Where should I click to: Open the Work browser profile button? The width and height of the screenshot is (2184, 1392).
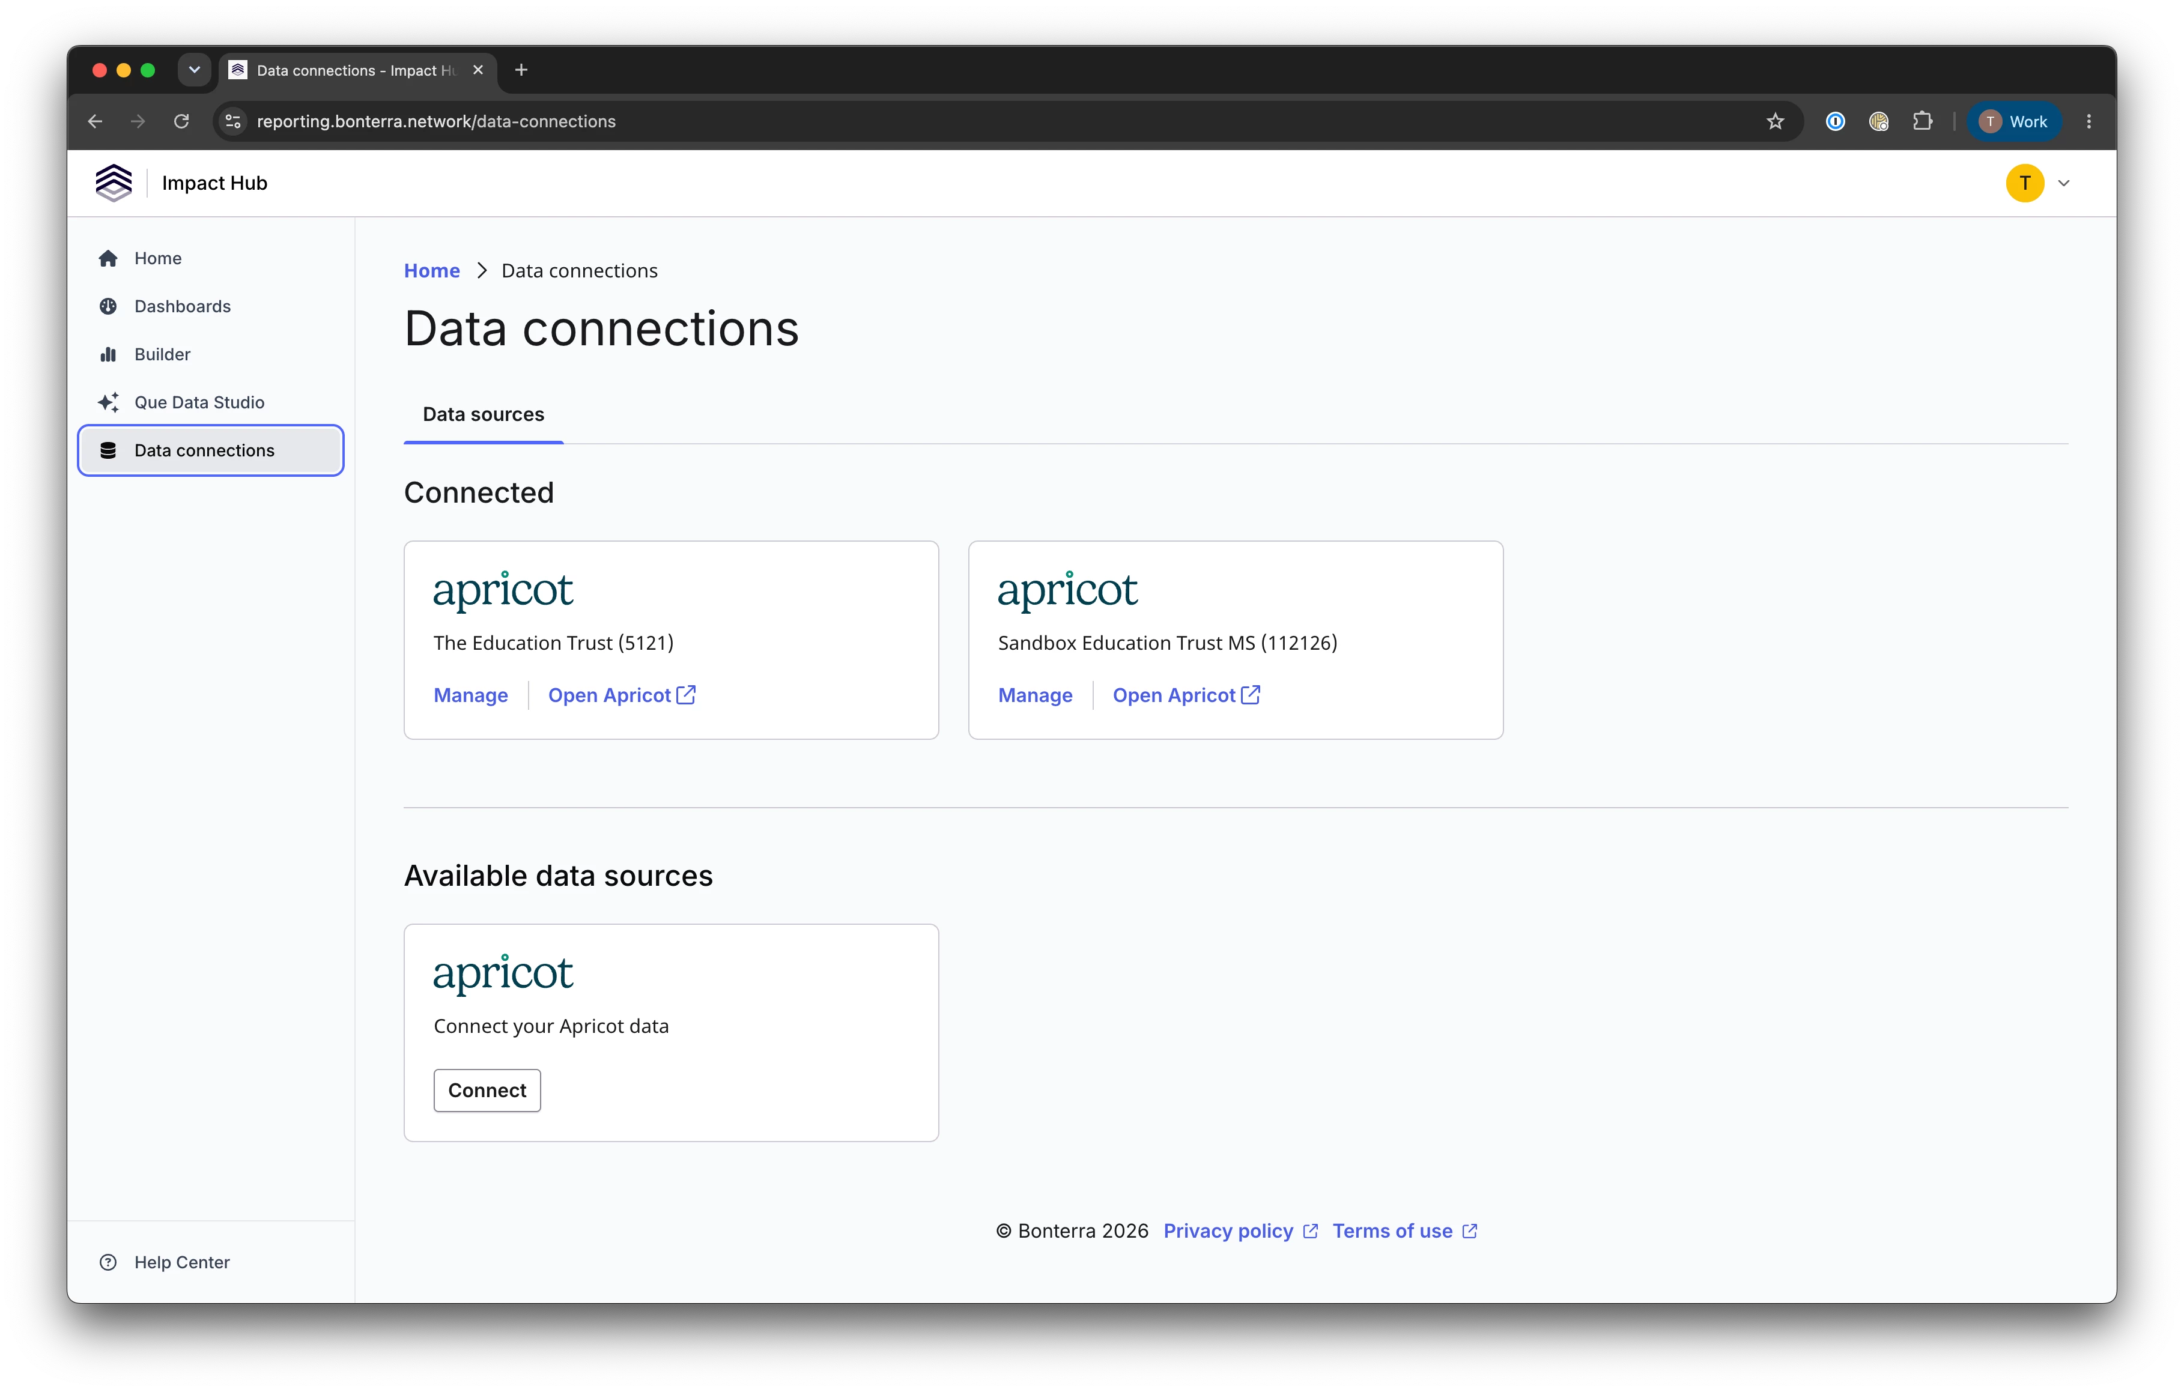[2015, 121]
